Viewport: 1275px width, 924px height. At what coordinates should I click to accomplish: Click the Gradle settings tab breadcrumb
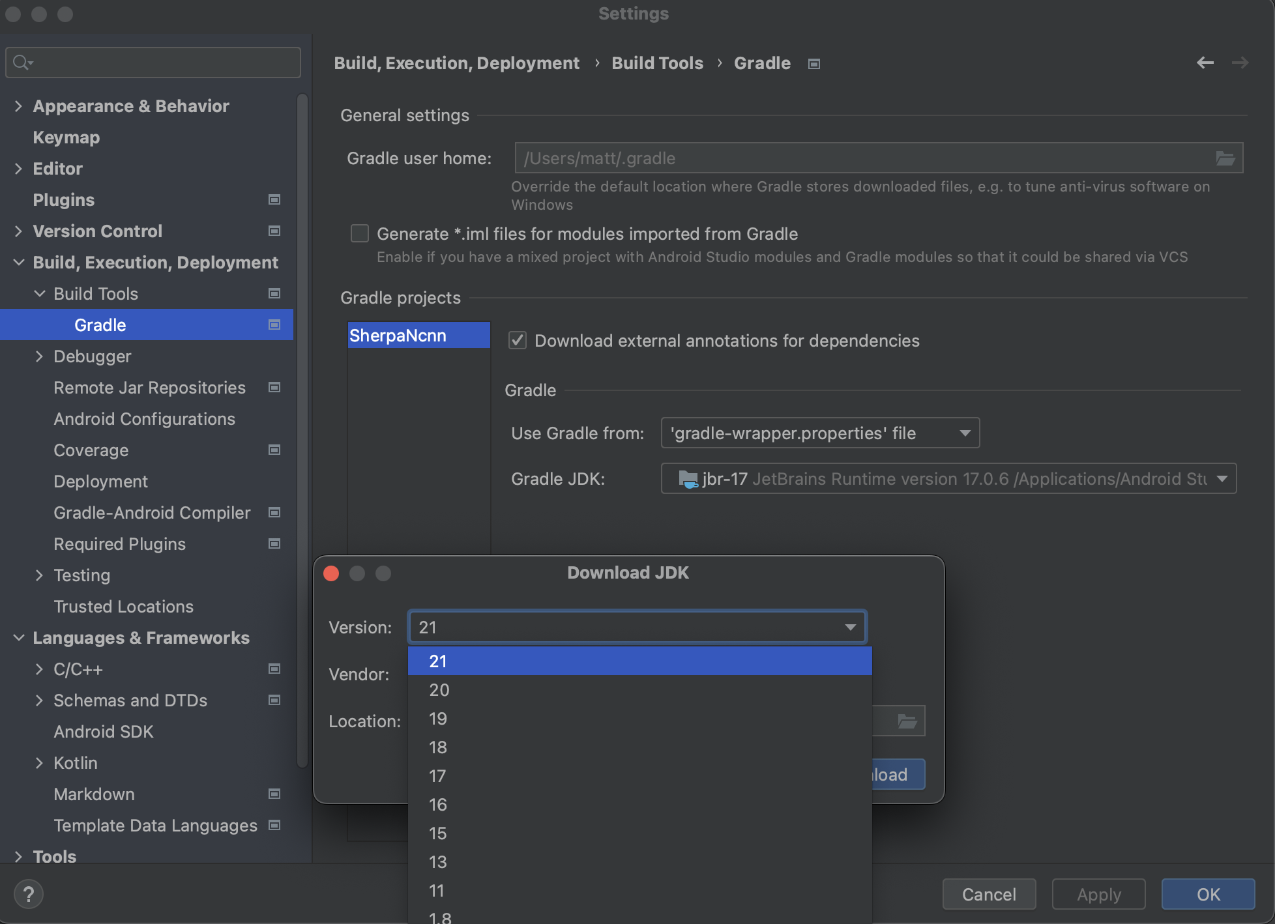pos(761,63)
